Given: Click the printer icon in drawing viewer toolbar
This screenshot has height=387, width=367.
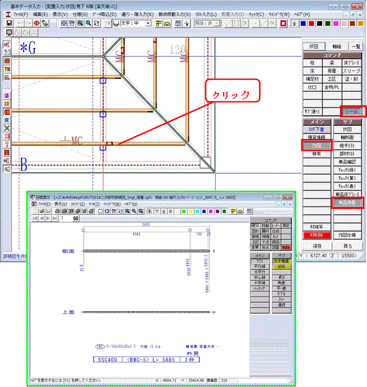Looking at the screenshot, I should coord(57,211).
